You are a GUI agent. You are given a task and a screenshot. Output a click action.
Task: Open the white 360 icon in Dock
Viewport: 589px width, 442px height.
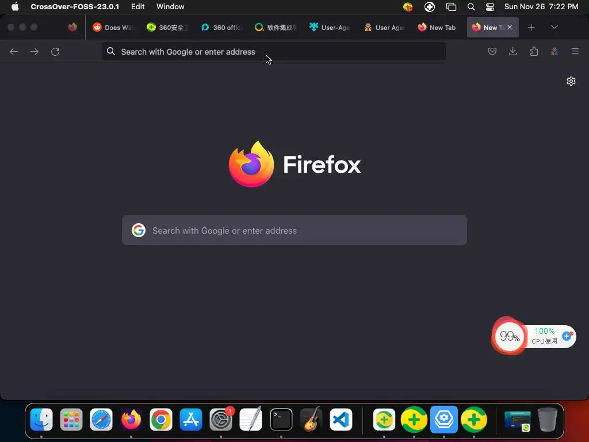[x=384, y=419]
